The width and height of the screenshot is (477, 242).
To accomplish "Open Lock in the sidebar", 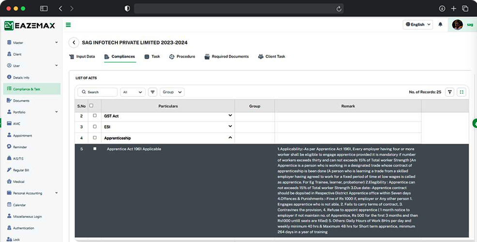I will [14, 239].
